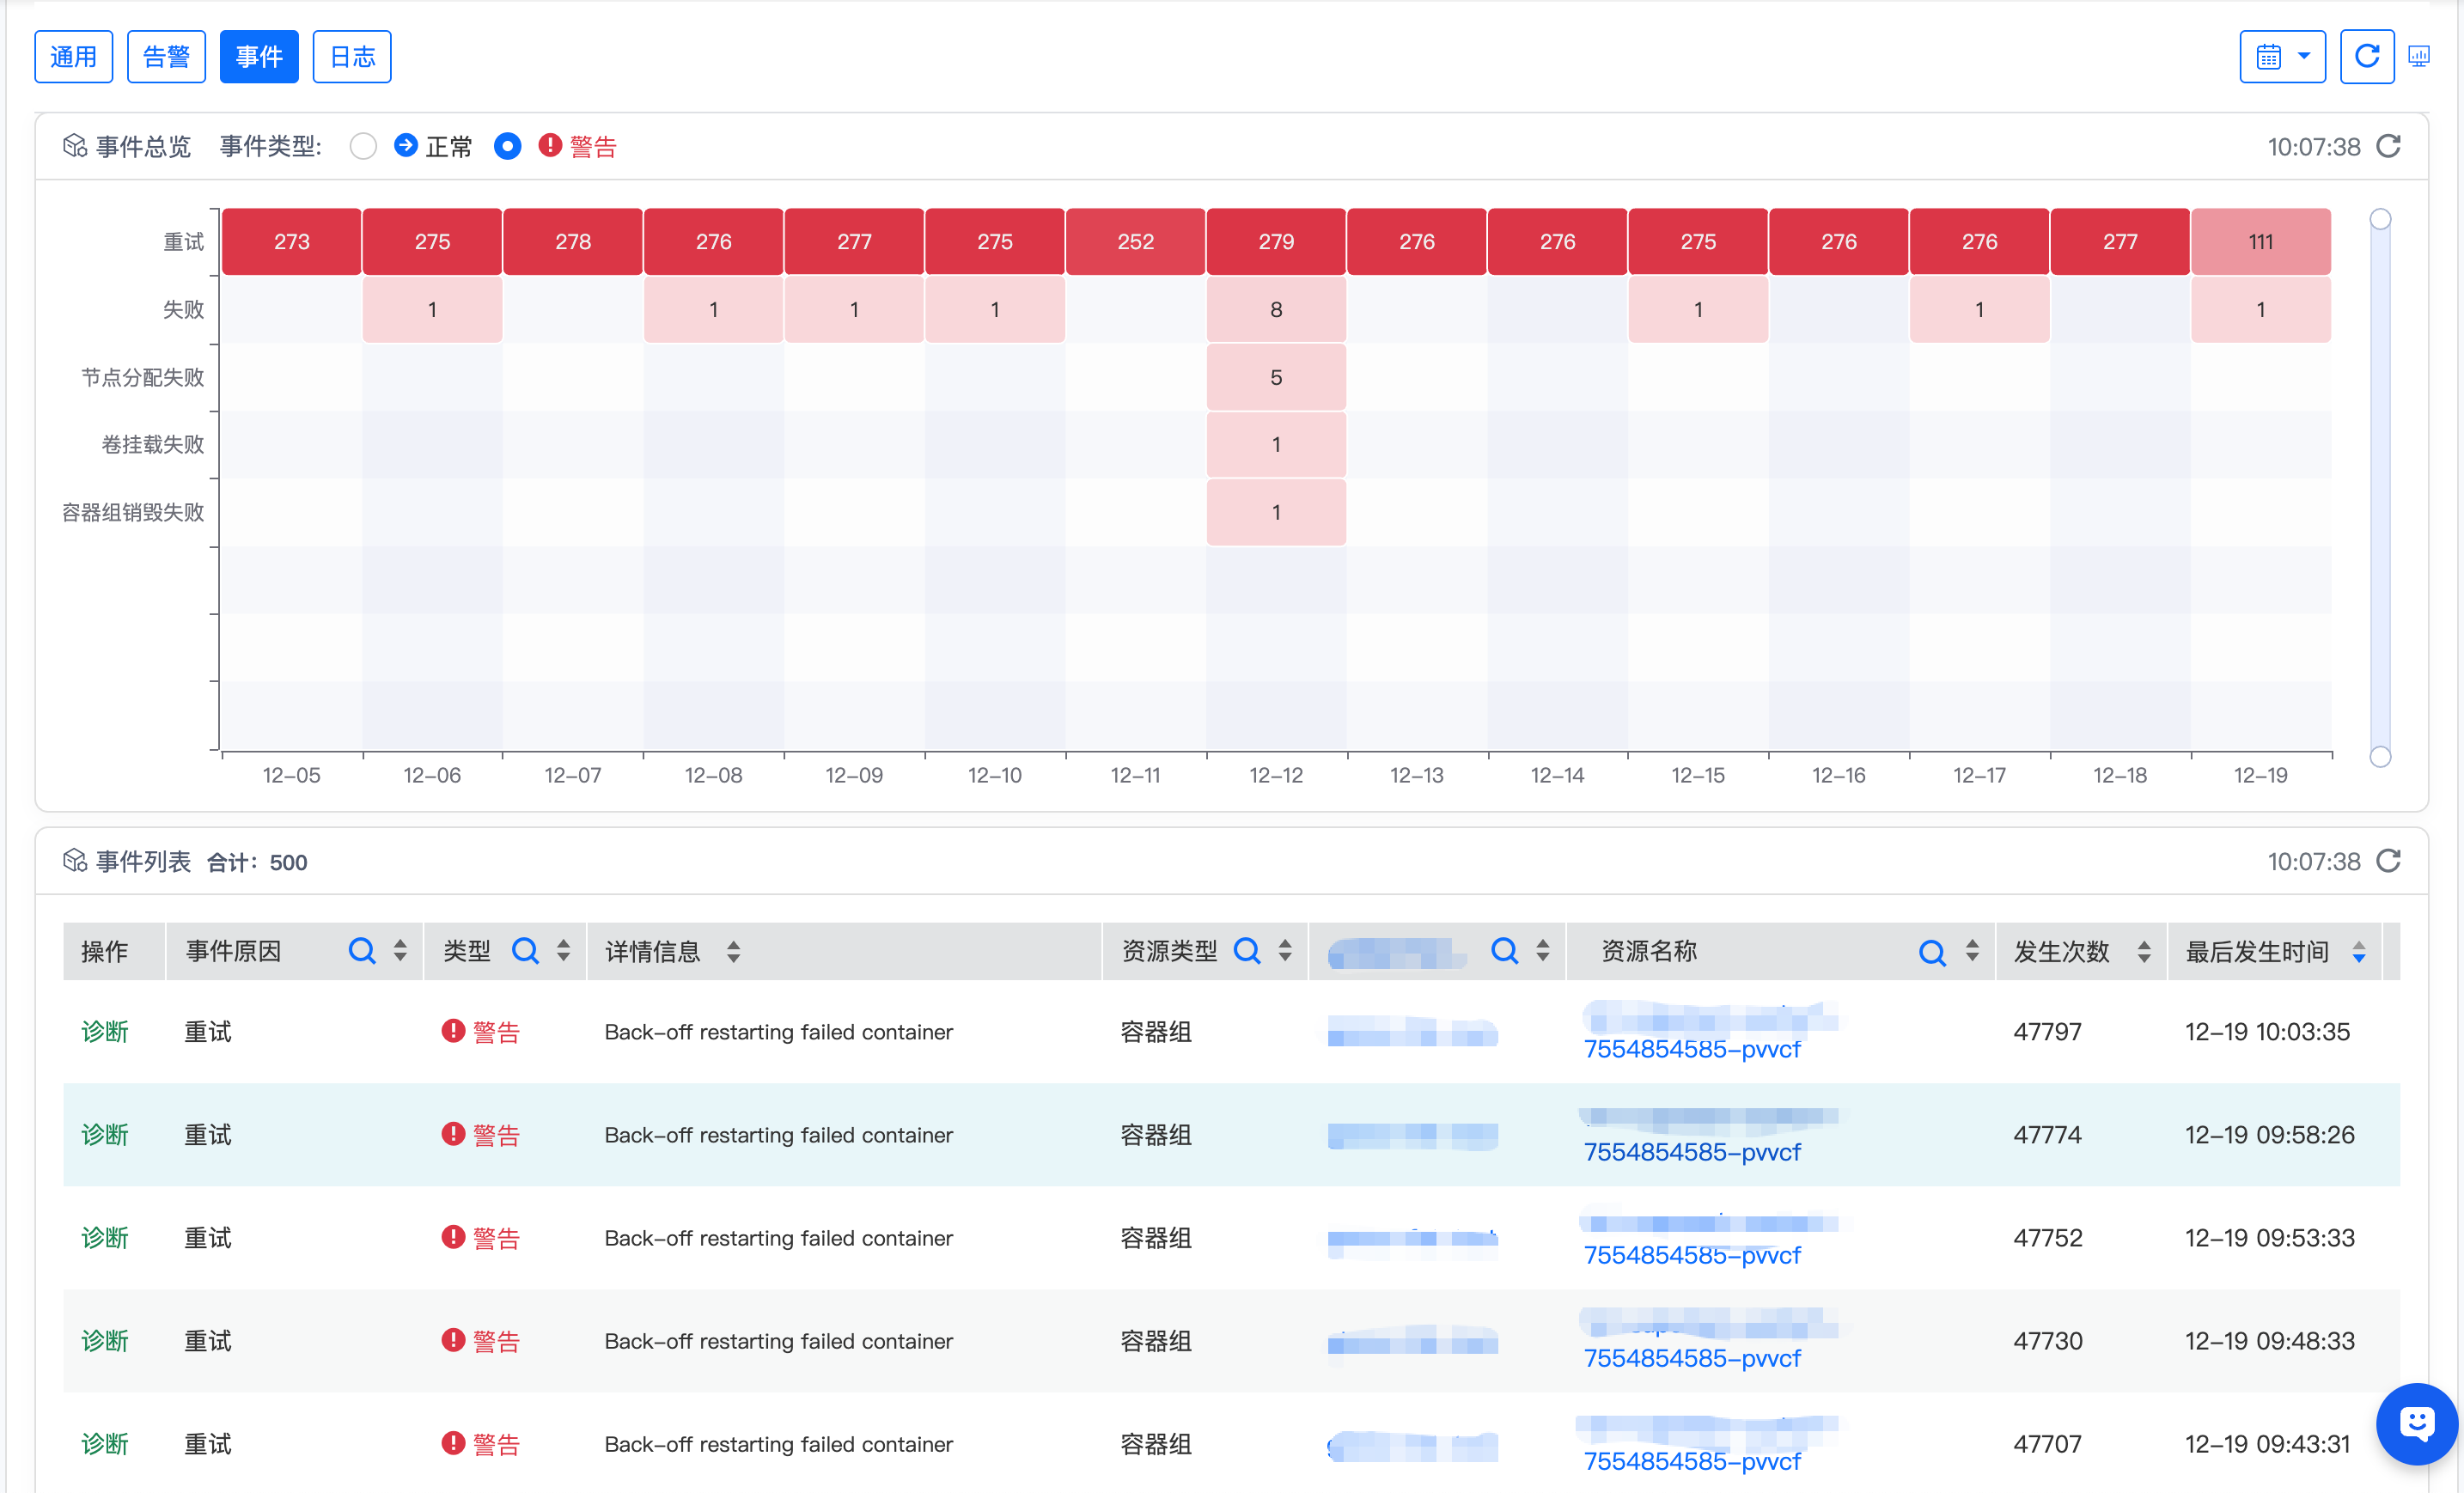The width and height of the screenshot is (2464, 1493).
Task: Select the 警告 event type radio
Action: click(x=507, y=146)
